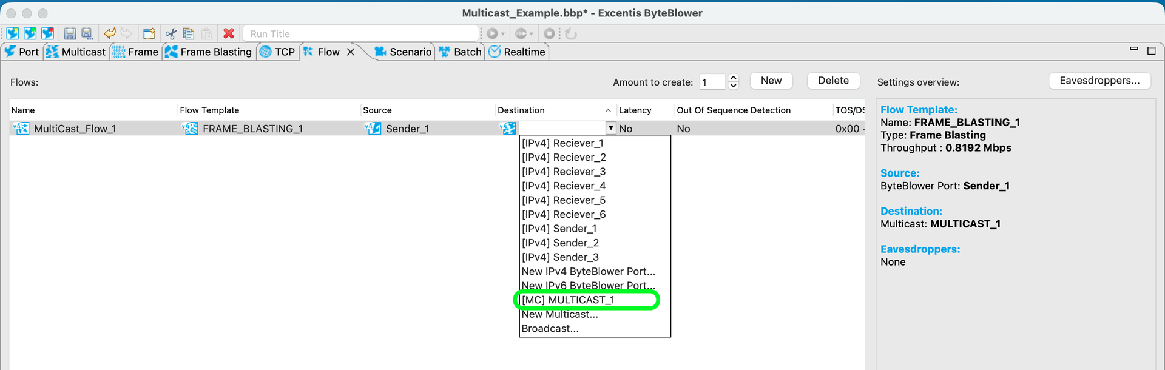Click the Save As icon

point(87,34)
